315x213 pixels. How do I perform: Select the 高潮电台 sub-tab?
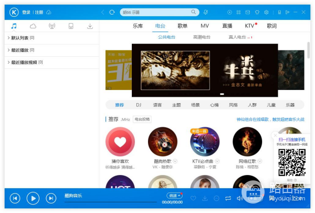tap(202, 37)
